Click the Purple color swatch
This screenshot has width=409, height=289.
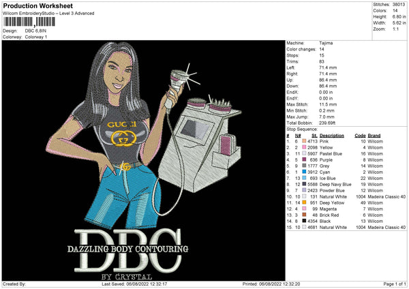point(304,159)
